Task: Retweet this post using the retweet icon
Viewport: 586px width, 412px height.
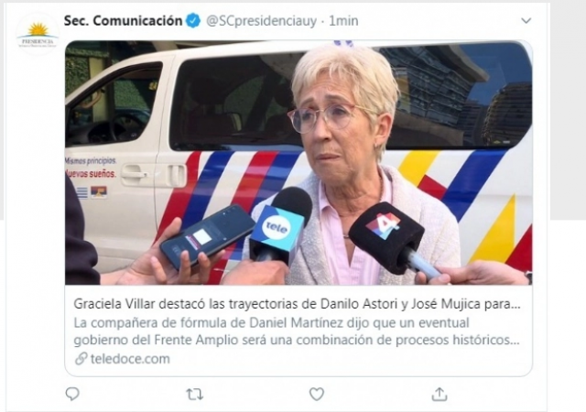Action: [195, 394]
